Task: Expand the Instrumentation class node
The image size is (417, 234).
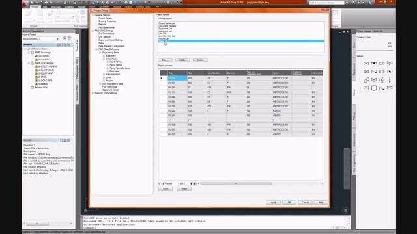Action: 104,74
